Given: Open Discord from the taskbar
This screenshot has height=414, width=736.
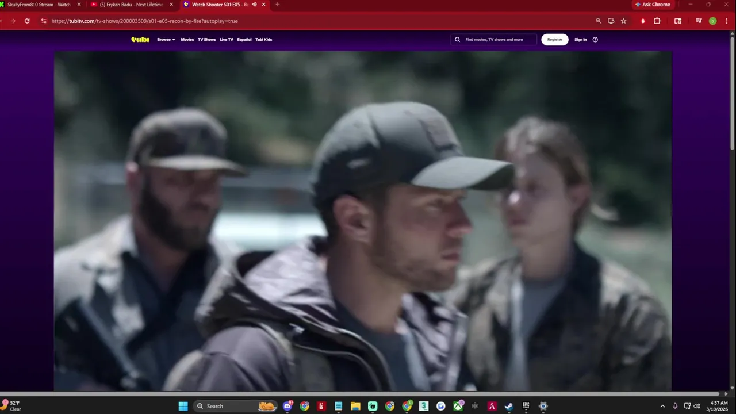Looking at the screenshot, I should click(x=287, y=406).
